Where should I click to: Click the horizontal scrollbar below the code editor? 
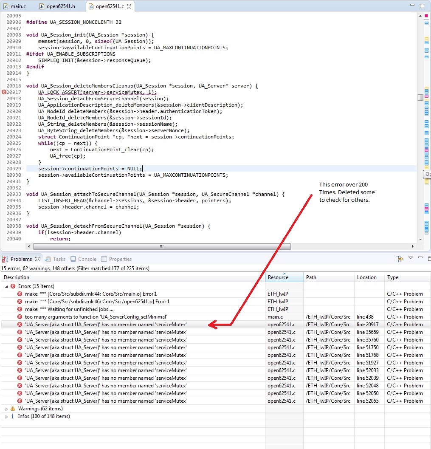(161, 246)
